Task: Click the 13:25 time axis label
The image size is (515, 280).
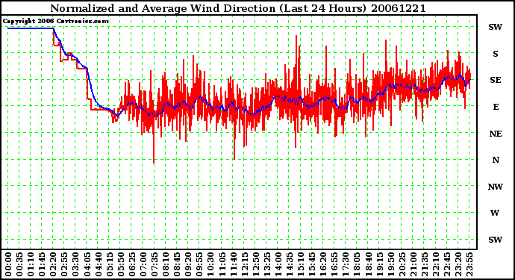Action: 266,264
